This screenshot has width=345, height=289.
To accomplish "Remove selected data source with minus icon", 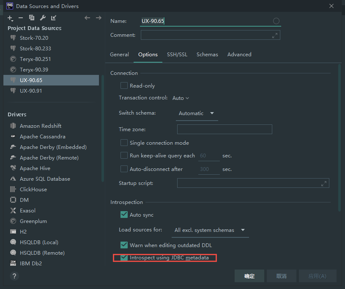I will [x=21, y=18].
